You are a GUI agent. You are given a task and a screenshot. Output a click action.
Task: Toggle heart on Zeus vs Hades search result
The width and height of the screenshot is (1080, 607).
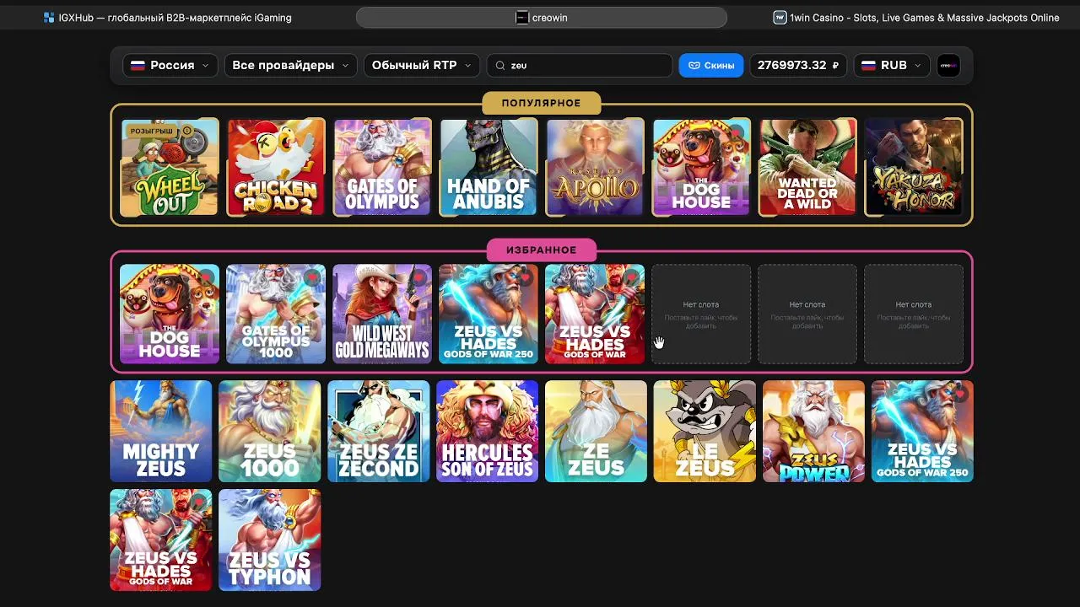[x=199, y=502]
